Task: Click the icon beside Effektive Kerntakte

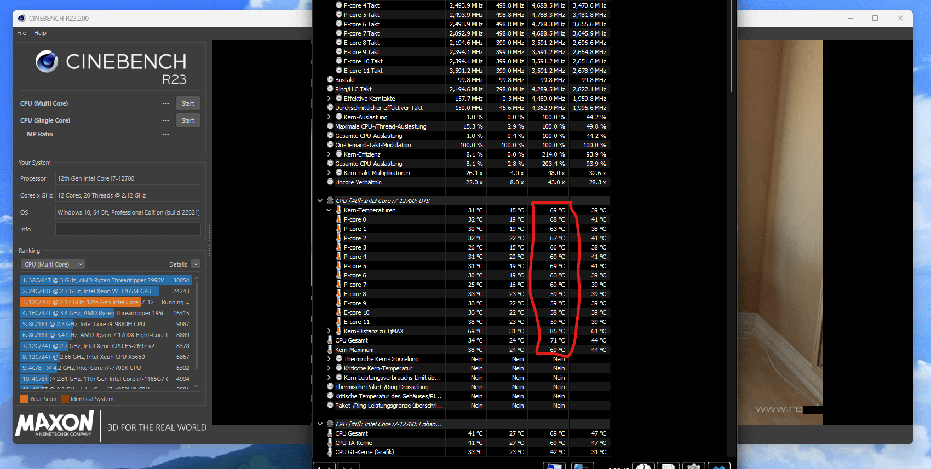Action: pos(339,98)
